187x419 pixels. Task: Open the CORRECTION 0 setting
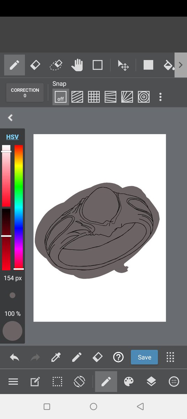pyautogui.click(x=25, y=93)
